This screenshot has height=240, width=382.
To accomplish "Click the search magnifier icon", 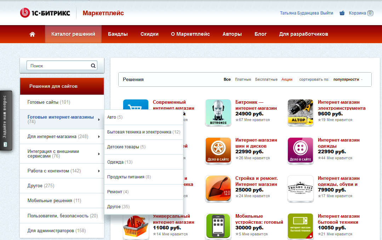I will [x=93, y=65].
